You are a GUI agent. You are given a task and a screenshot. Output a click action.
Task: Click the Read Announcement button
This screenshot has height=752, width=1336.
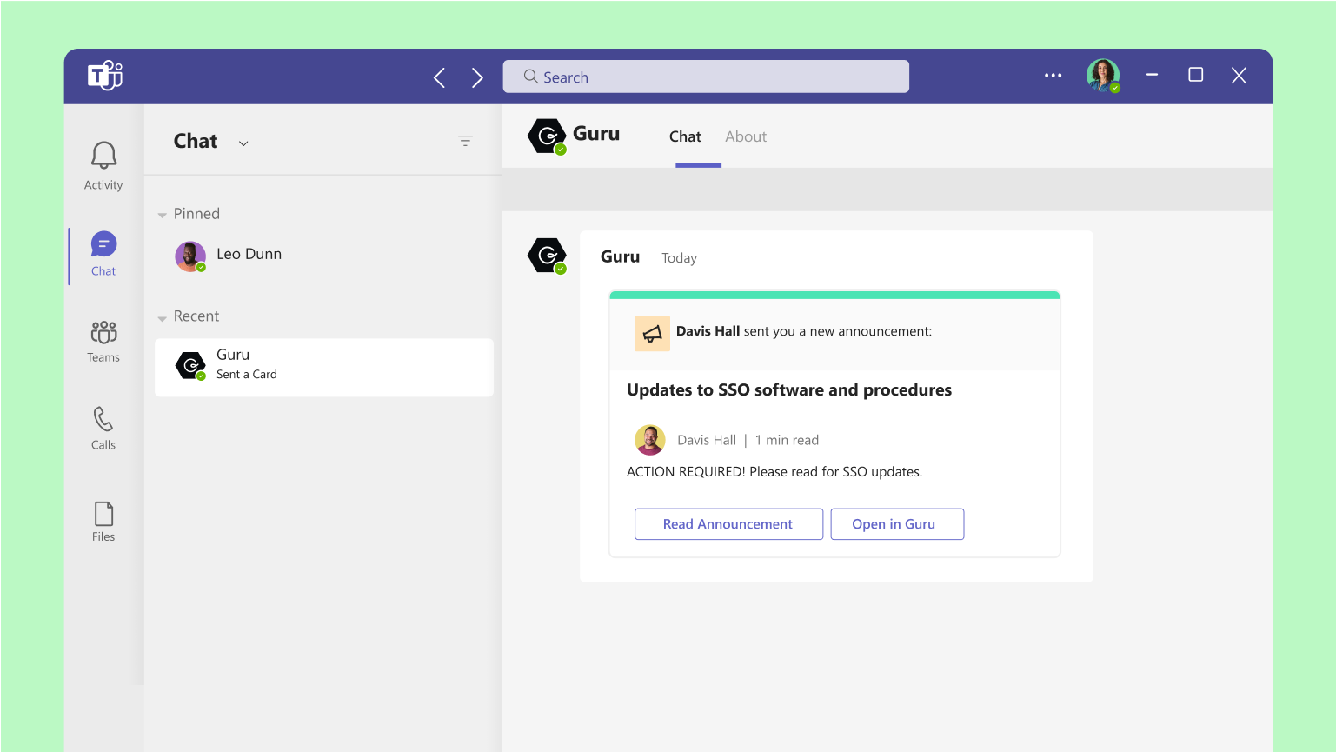[x=728, y=524]
